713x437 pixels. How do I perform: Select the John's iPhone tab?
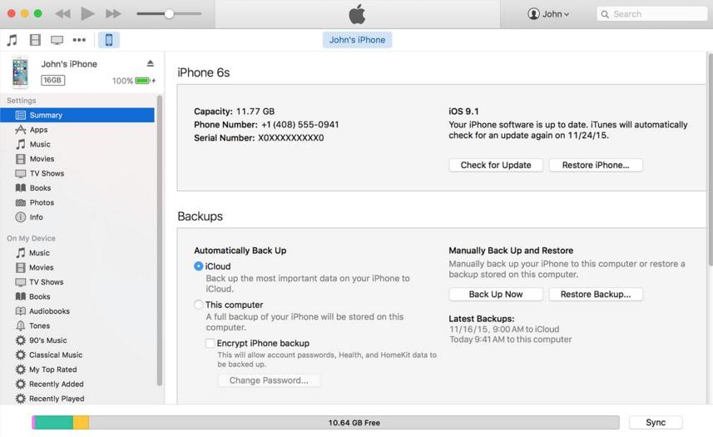click(x=357, y=40)
